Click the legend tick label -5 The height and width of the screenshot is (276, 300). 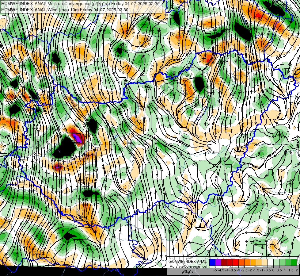click(215, 270)
